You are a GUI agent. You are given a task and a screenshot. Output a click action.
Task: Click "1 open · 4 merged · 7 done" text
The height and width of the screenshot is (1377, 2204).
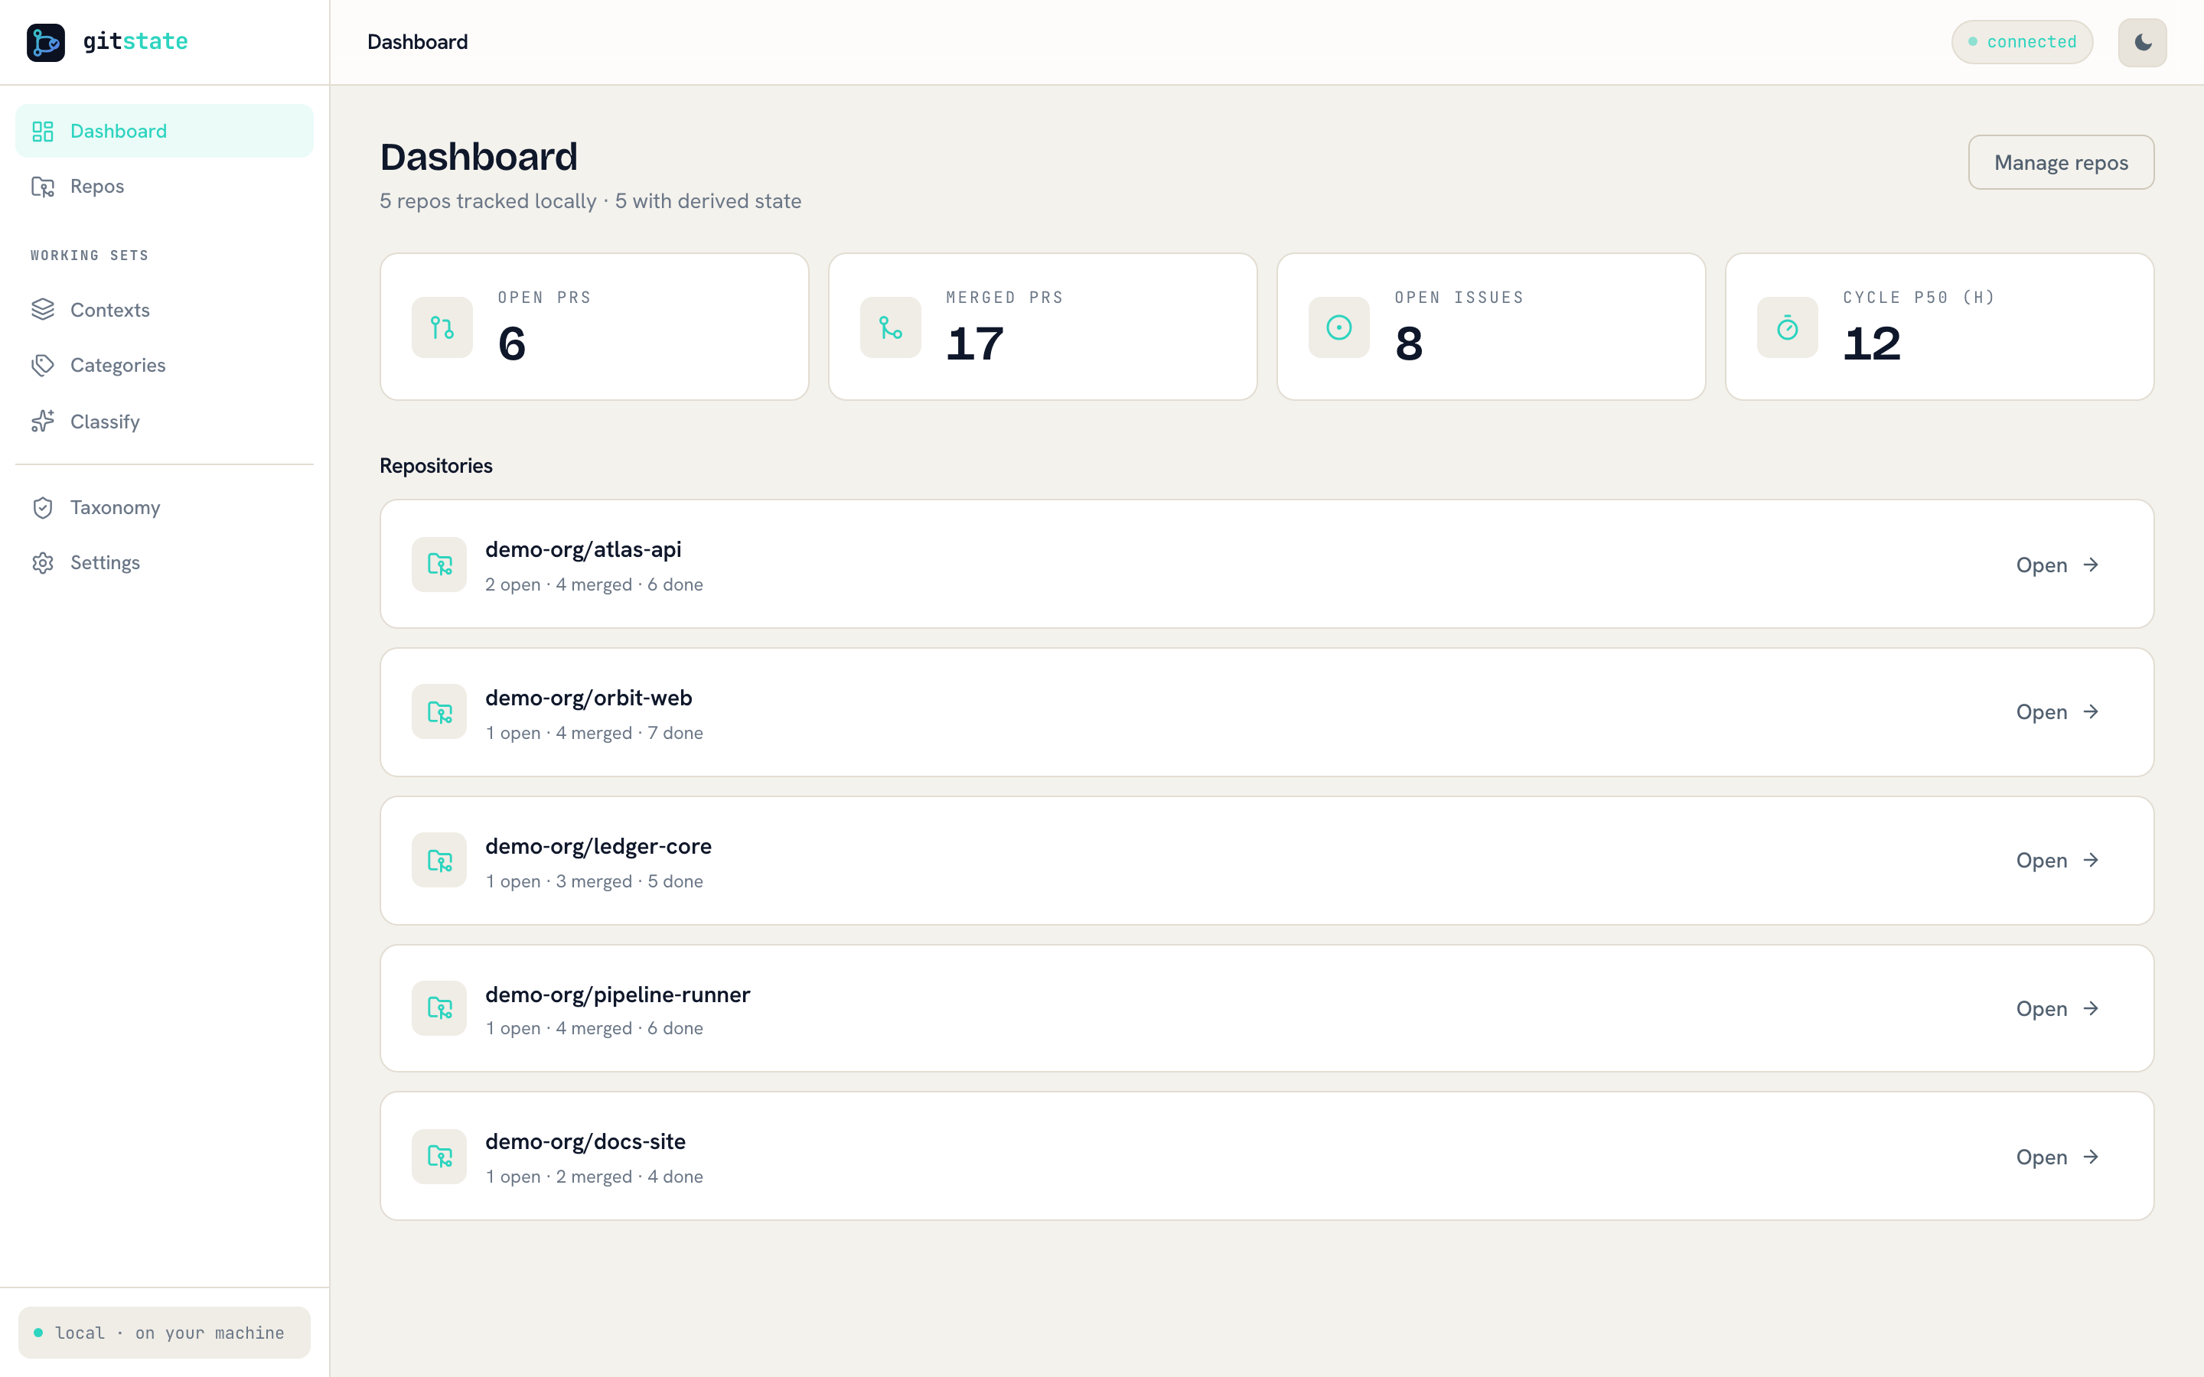click(594, 733)
